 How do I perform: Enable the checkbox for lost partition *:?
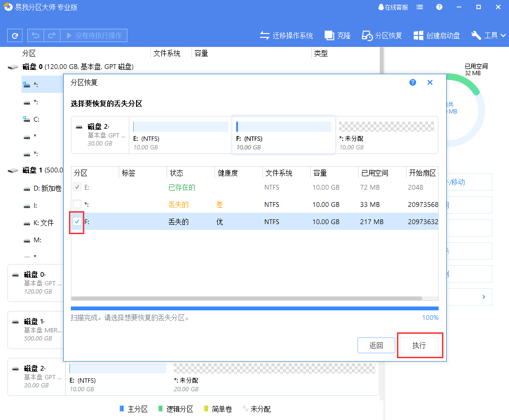pos(77,204)
